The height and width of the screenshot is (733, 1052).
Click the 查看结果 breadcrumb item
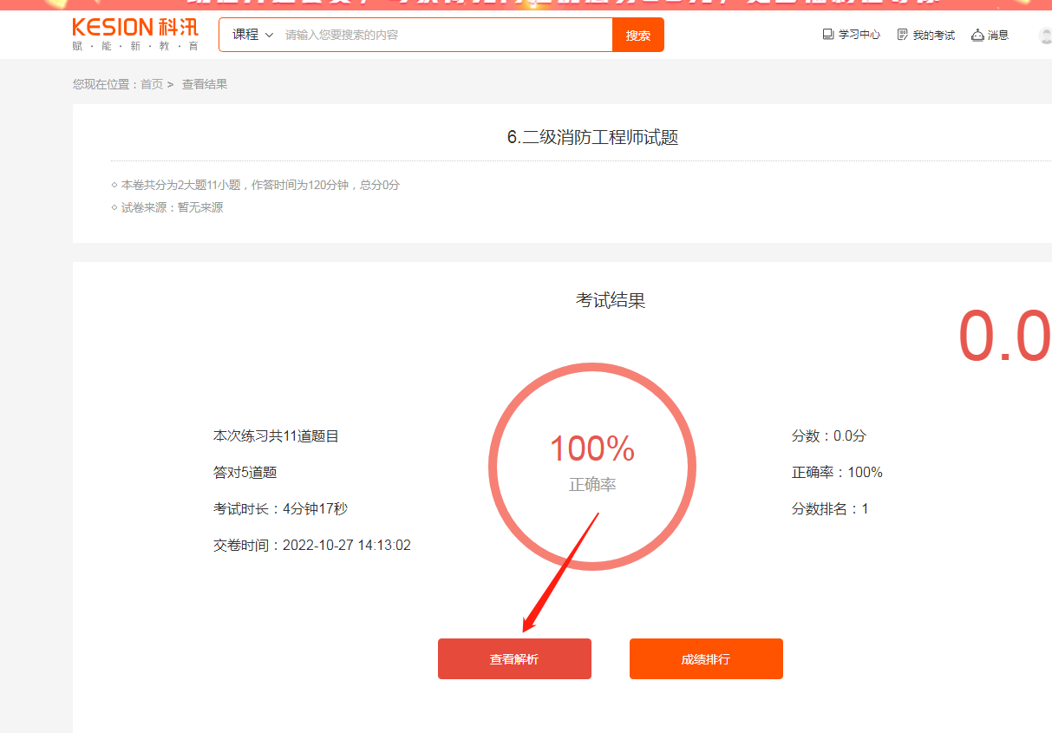(205, 84)
